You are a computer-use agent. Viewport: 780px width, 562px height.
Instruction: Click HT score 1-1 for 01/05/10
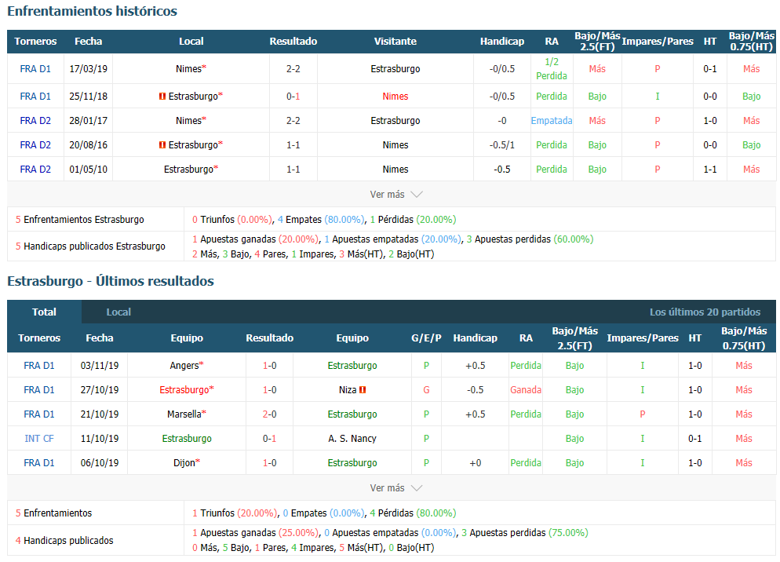coord(710,170)
